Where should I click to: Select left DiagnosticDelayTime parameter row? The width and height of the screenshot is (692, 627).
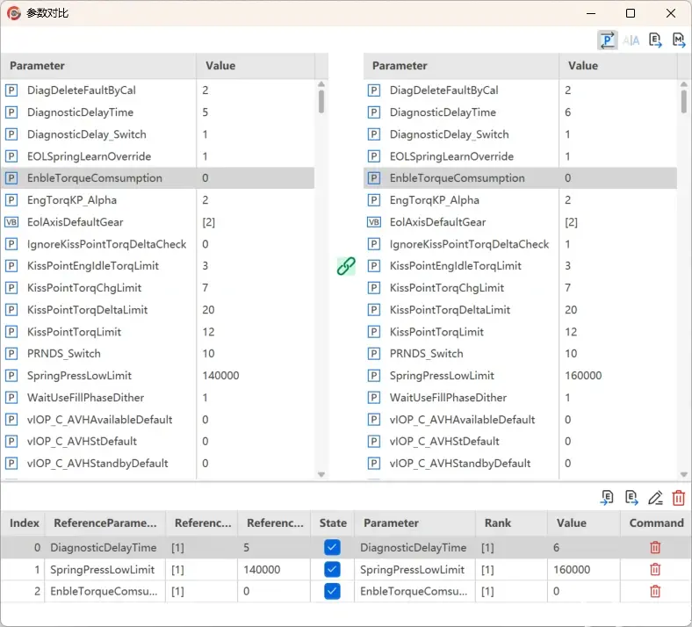point(158,112)
